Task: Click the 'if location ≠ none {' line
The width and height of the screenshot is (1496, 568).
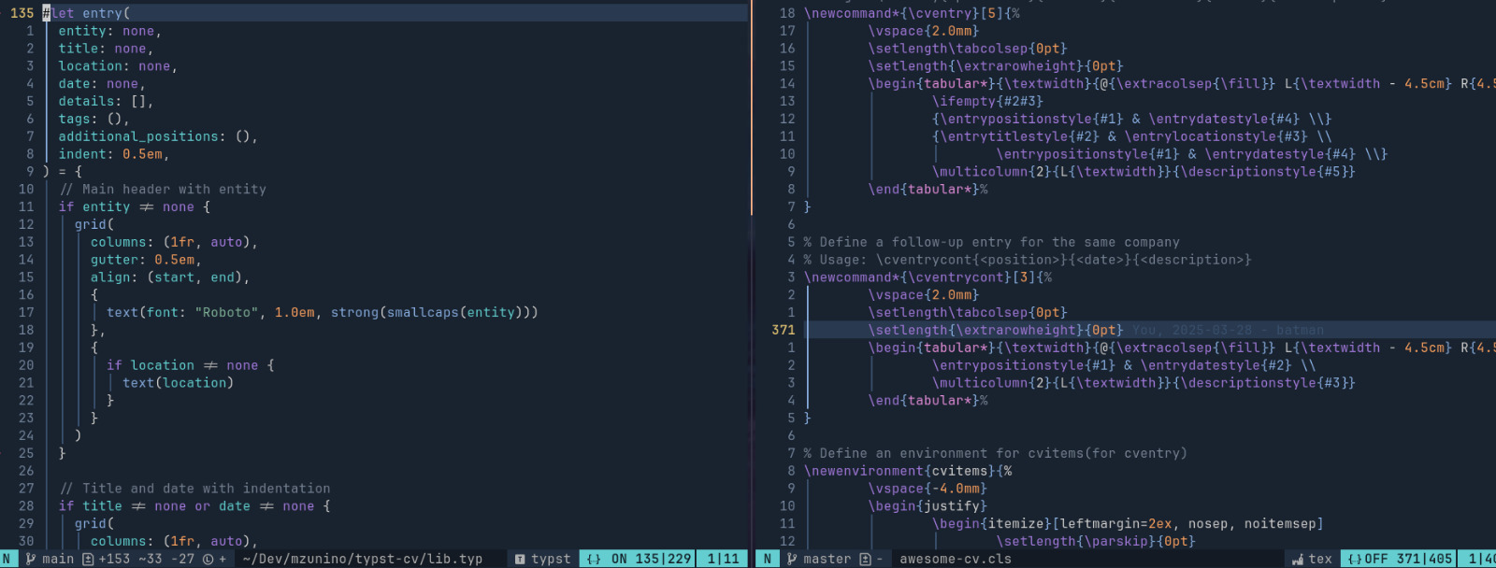Action: tap(191, 365)
